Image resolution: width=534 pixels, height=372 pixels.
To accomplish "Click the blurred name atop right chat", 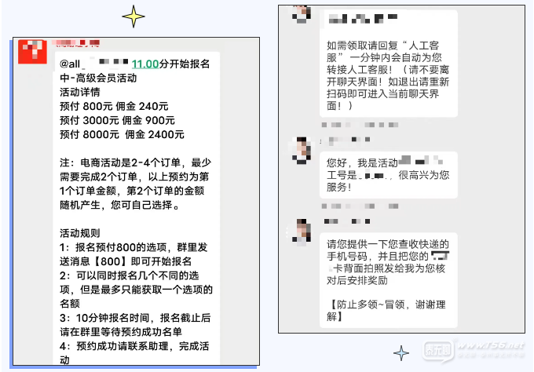I will click(363, 18).
